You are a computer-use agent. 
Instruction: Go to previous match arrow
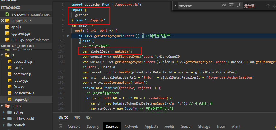click(268, 6)
